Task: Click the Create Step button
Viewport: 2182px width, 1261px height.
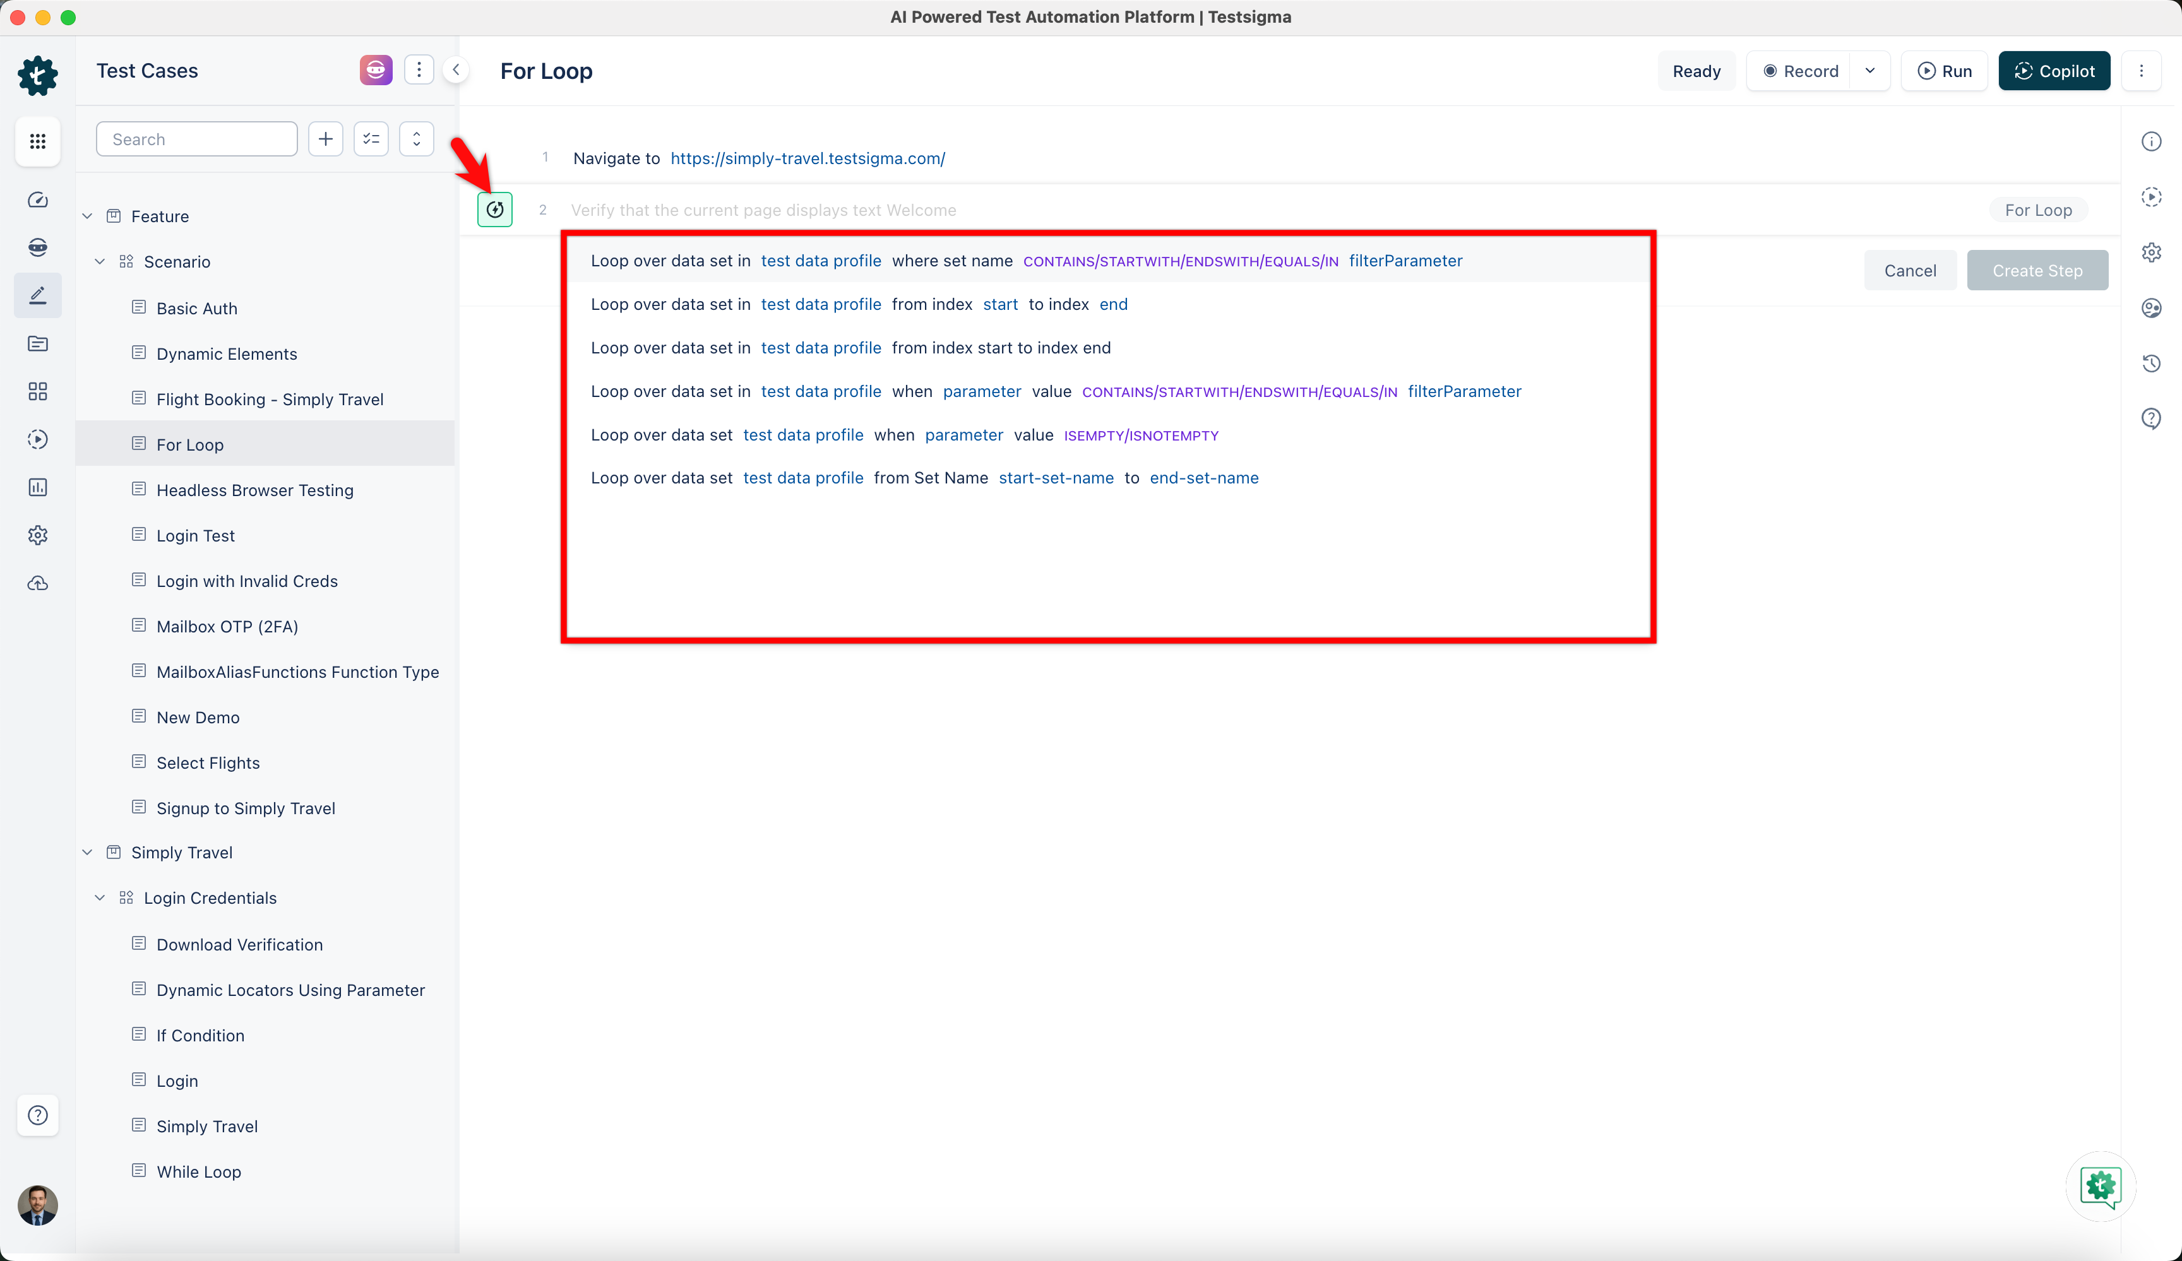Action: pyautogui.click(x=2037, y=271)
